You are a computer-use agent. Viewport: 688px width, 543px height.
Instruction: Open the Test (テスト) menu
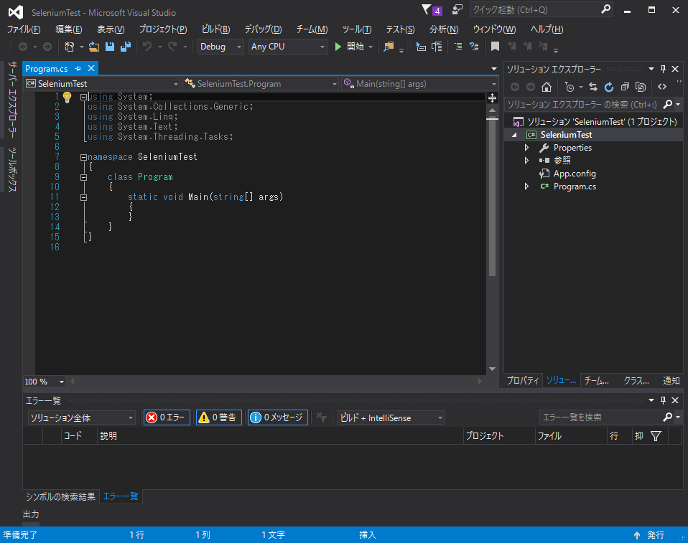(x=400, y=29)
